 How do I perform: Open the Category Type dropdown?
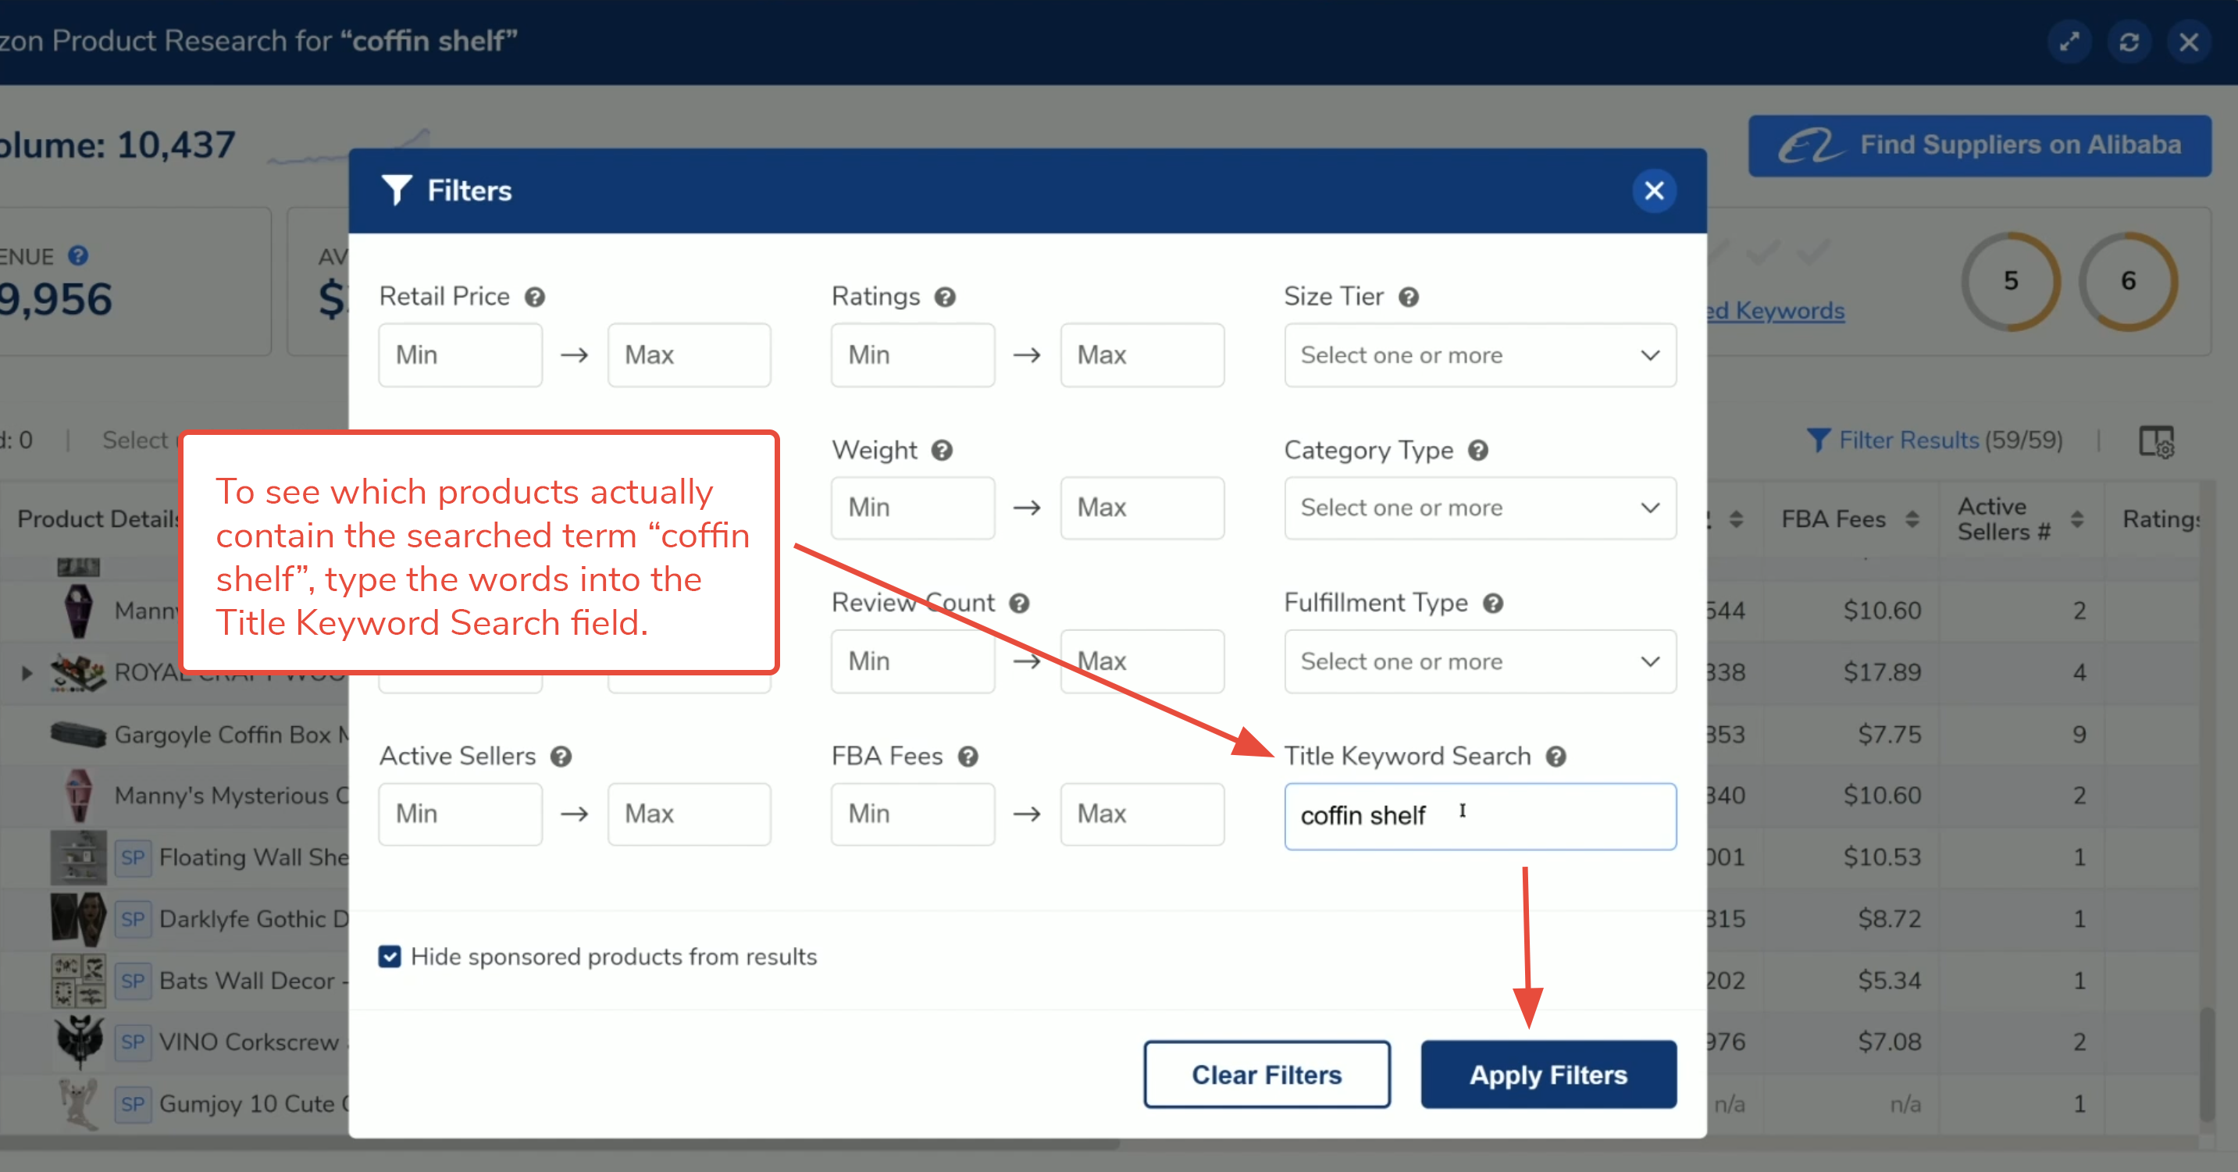tap(1480, 508)
